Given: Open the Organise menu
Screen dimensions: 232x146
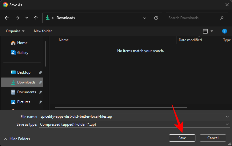Looking at the screenshot, I should (15, 31).
